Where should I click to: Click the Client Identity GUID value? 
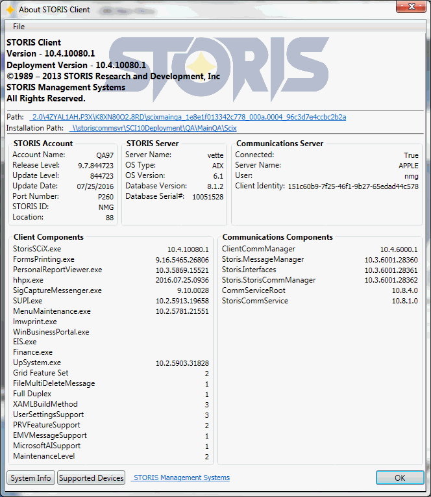pyautogui.click(x=353, y=186)
